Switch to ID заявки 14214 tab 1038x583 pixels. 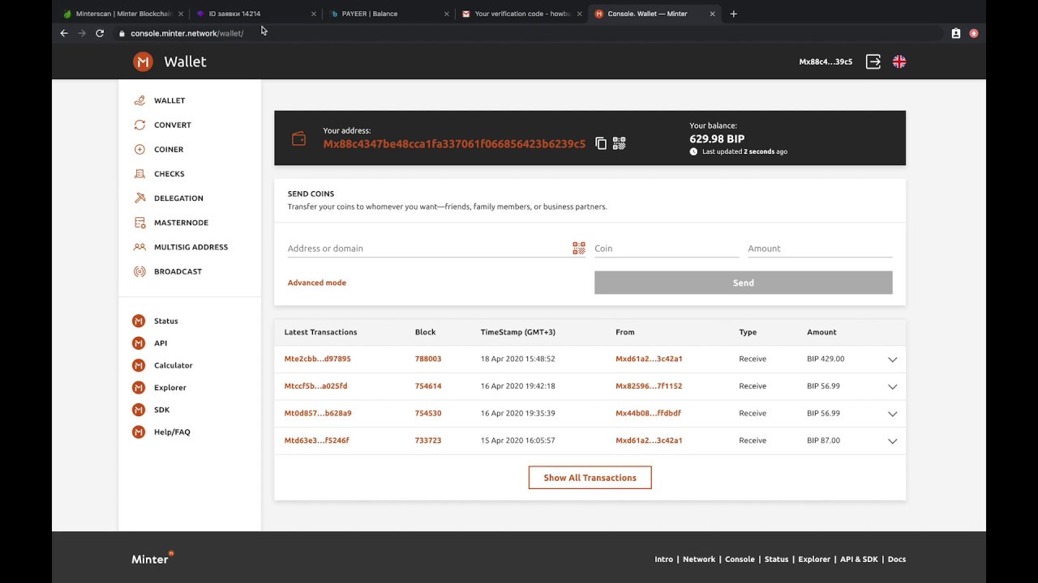pyautogui.click(x=256, y=14)
